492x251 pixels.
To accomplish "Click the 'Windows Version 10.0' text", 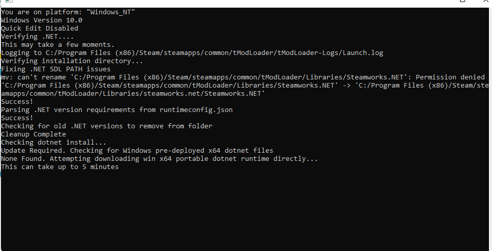I will [x=42, y=20].
